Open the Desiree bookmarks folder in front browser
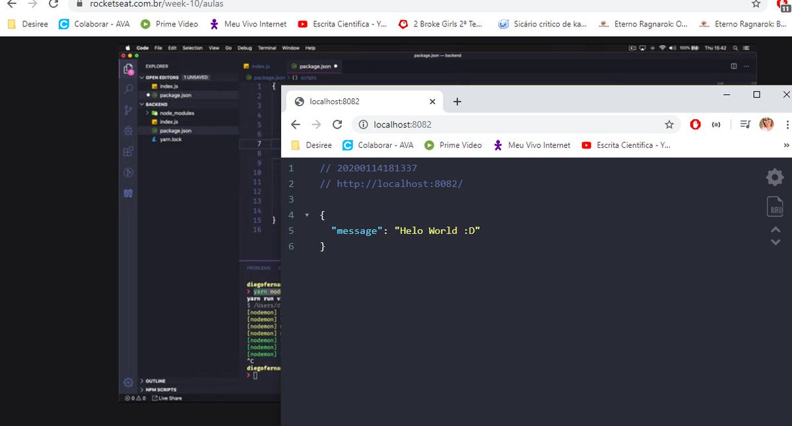Image resolution: width=792 pixels, height=426 pixels. tap(311, 145)
